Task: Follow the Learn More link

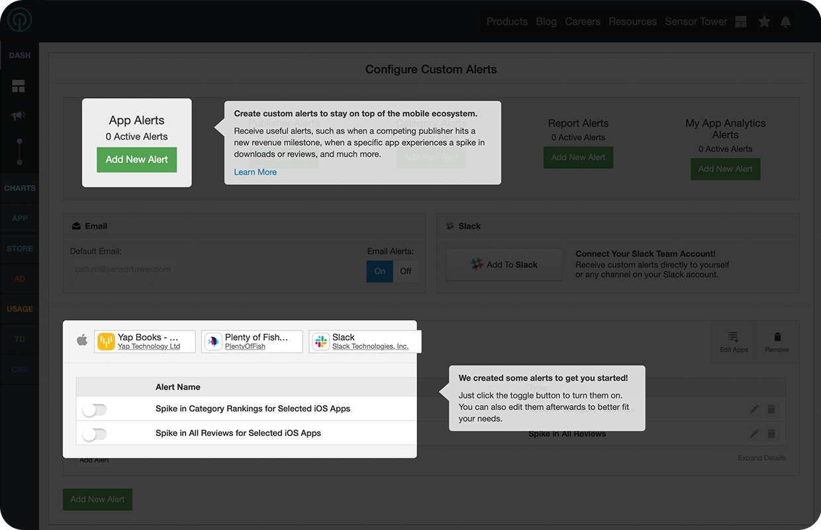Action: (x=255, y=172)
